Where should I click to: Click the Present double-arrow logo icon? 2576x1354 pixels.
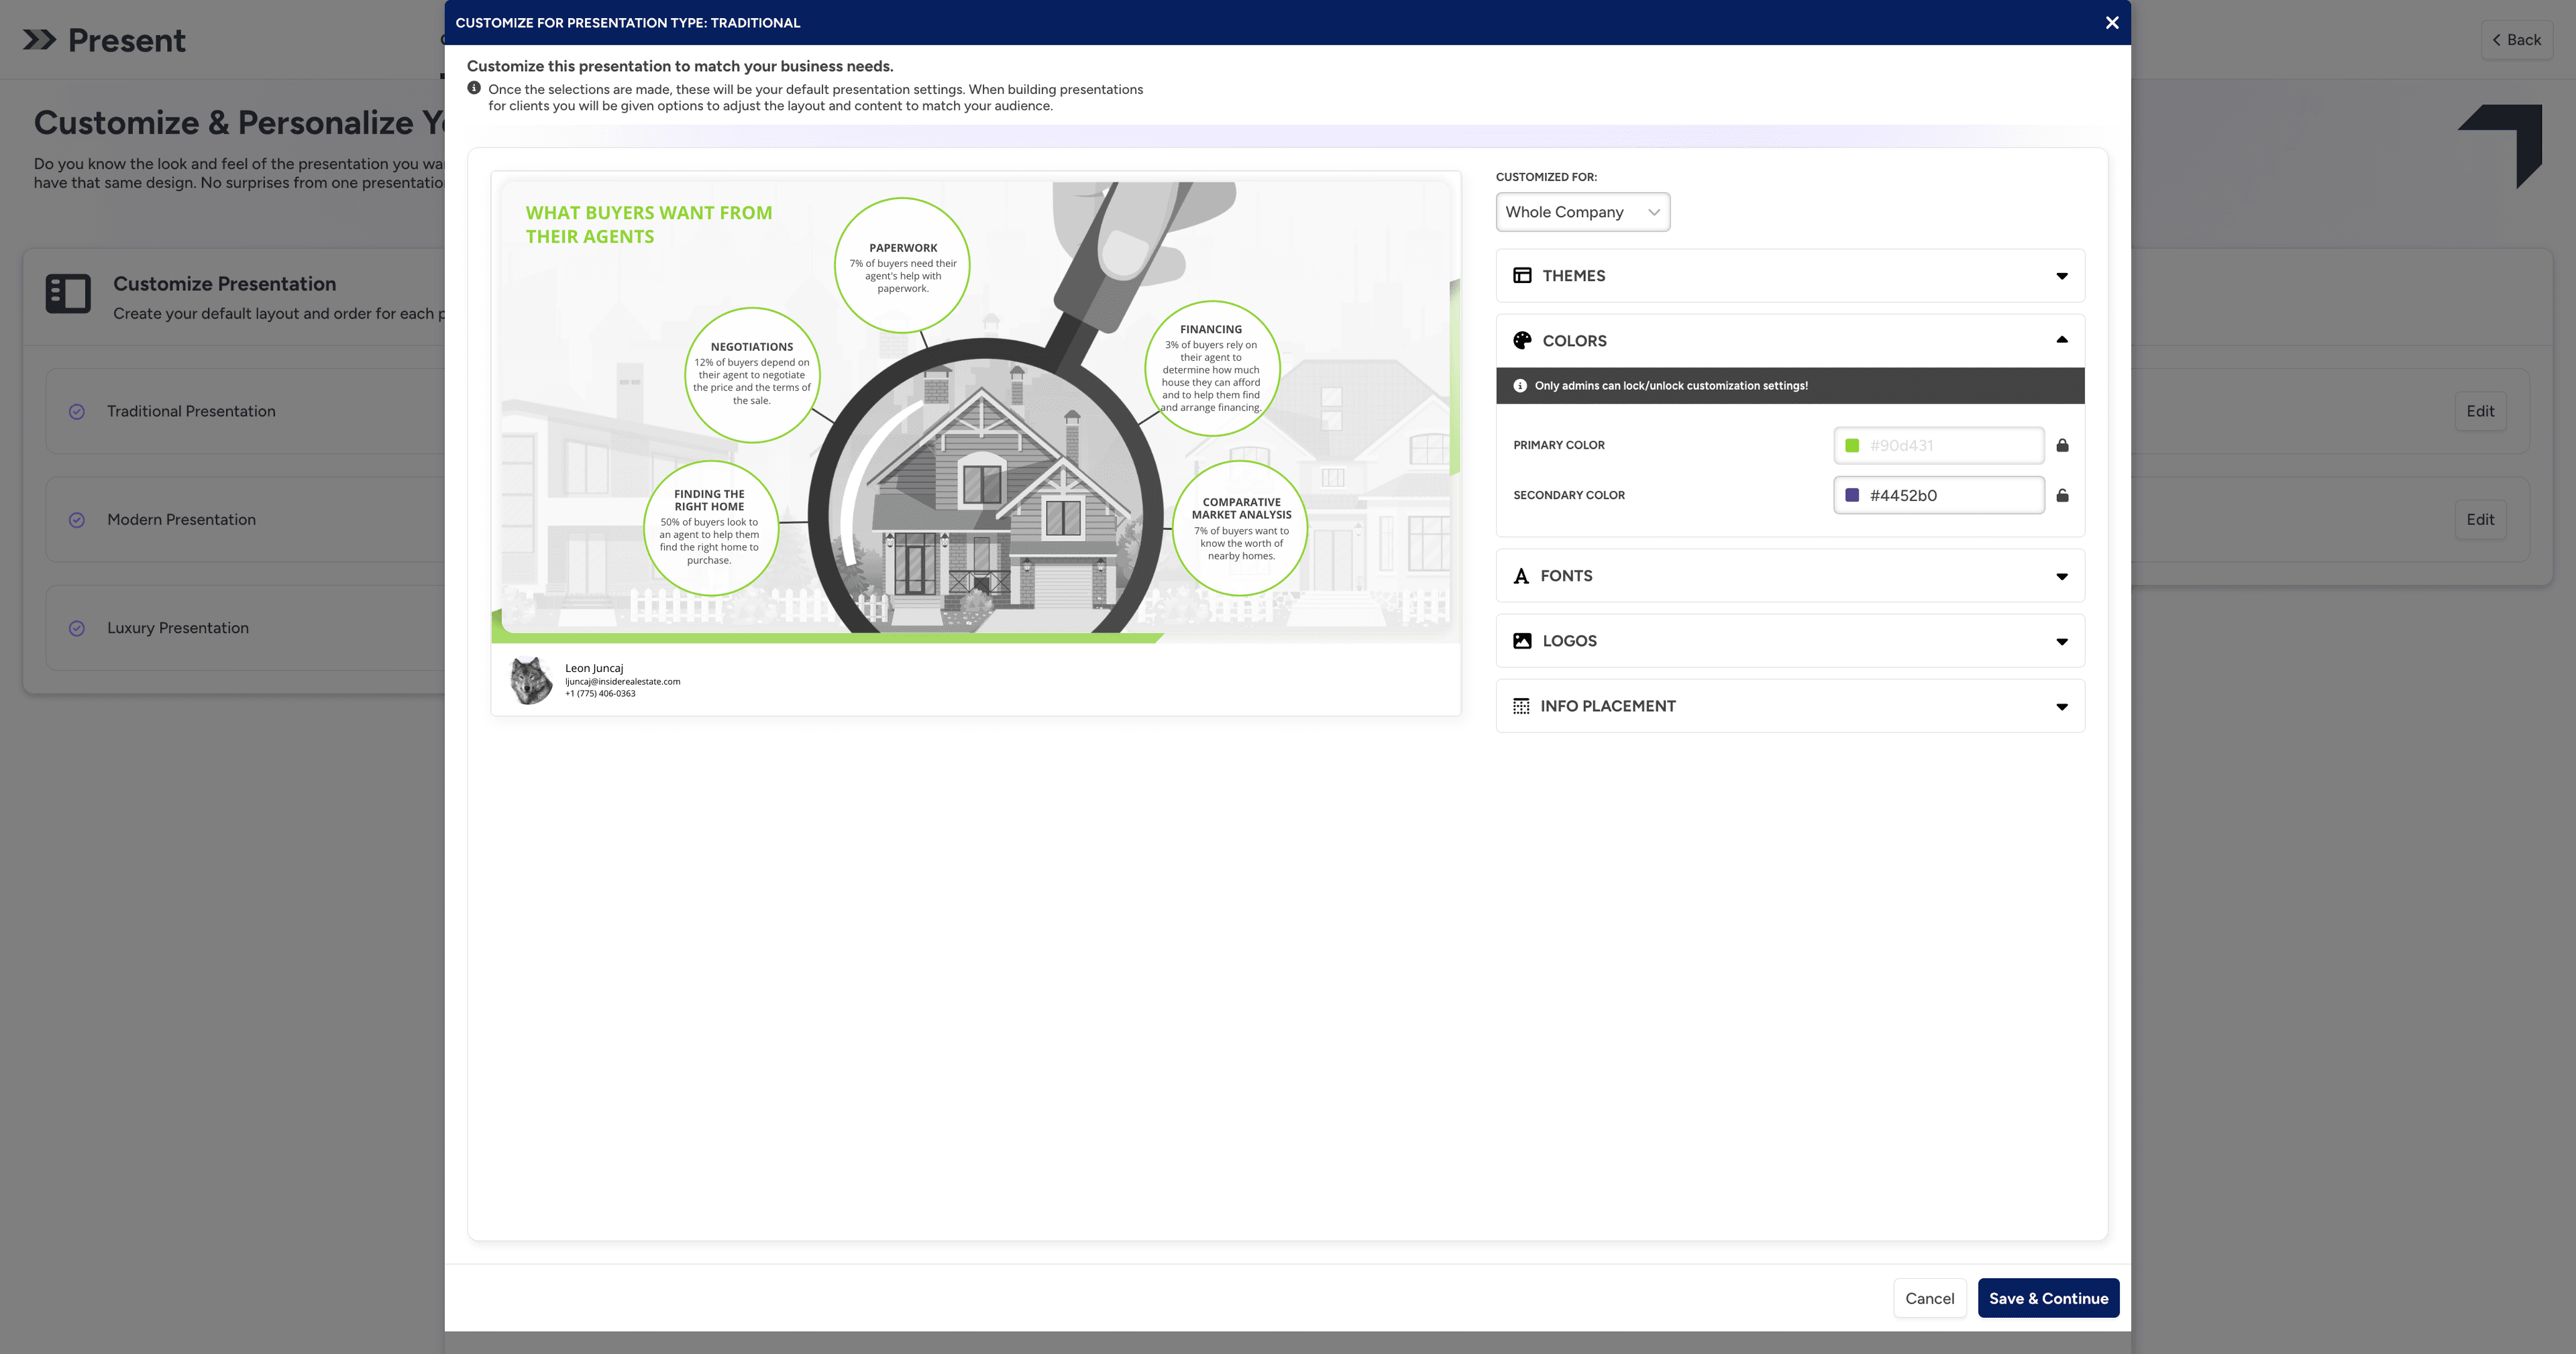40,40
